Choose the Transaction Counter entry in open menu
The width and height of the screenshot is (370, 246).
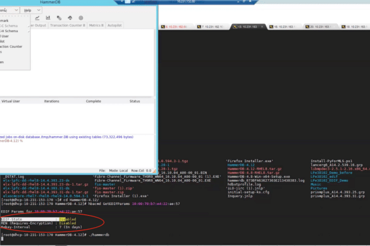point(15,47)
